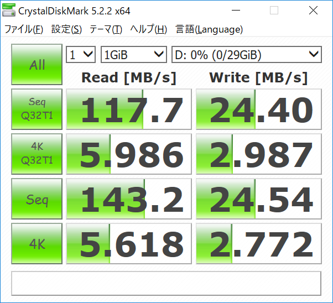Screen dimensions: 333x303
Task: Start the 4K benchmark
Action: click(x=37, y=243)
